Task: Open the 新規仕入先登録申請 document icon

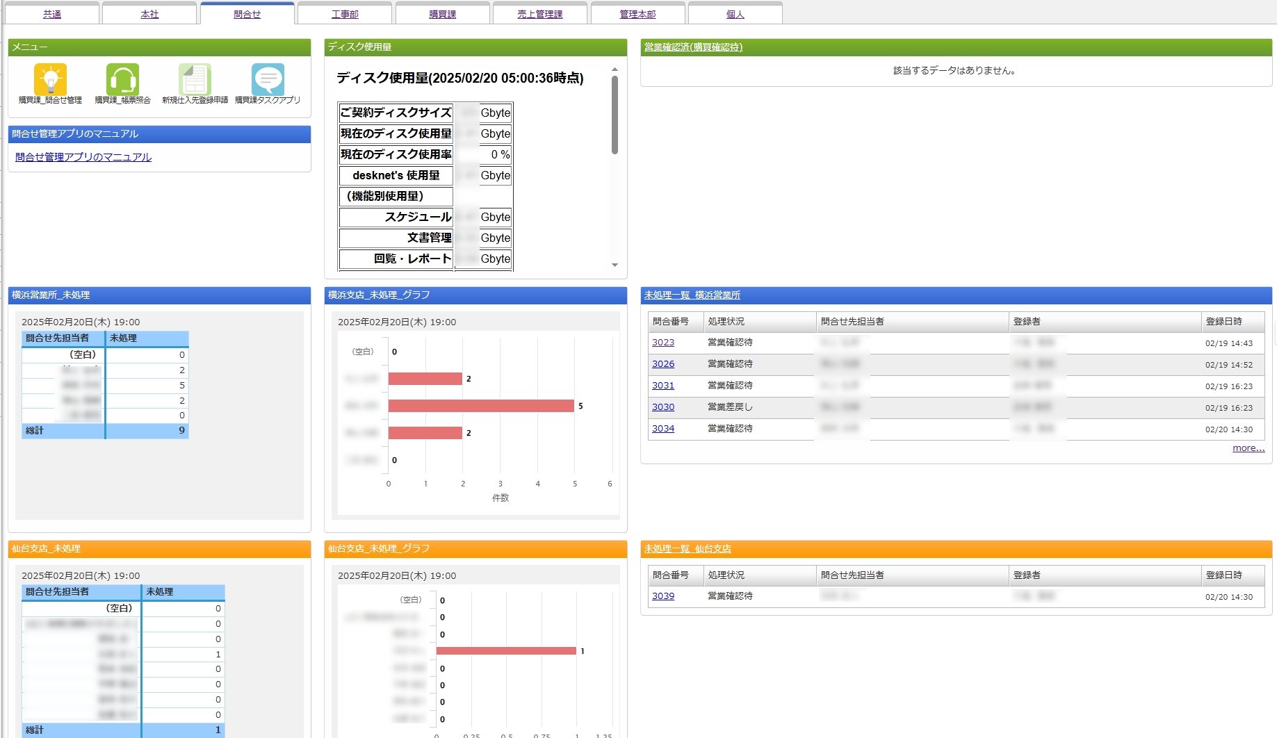Action: (x=195, y=80)
